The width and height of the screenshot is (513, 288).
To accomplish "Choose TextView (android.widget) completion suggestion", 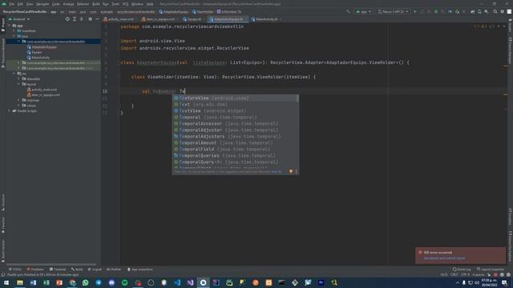I will pyautogui.click(x=235, y=110).
